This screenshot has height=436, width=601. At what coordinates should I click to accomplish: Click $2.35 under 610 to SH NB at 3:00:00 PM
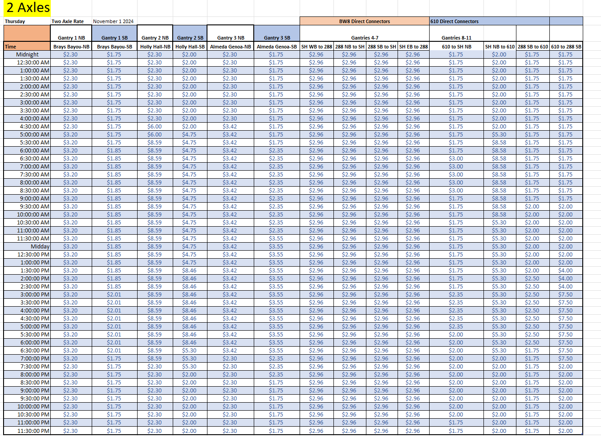(456, 294)
